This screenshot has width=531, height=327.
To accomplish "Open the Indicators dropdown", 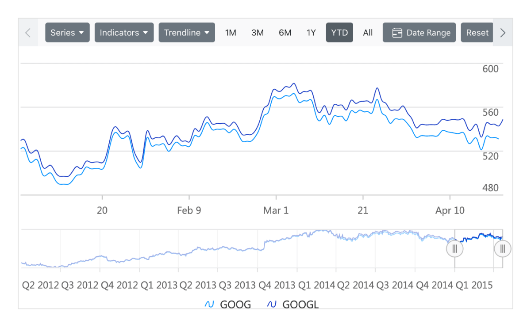I will 124,32.
